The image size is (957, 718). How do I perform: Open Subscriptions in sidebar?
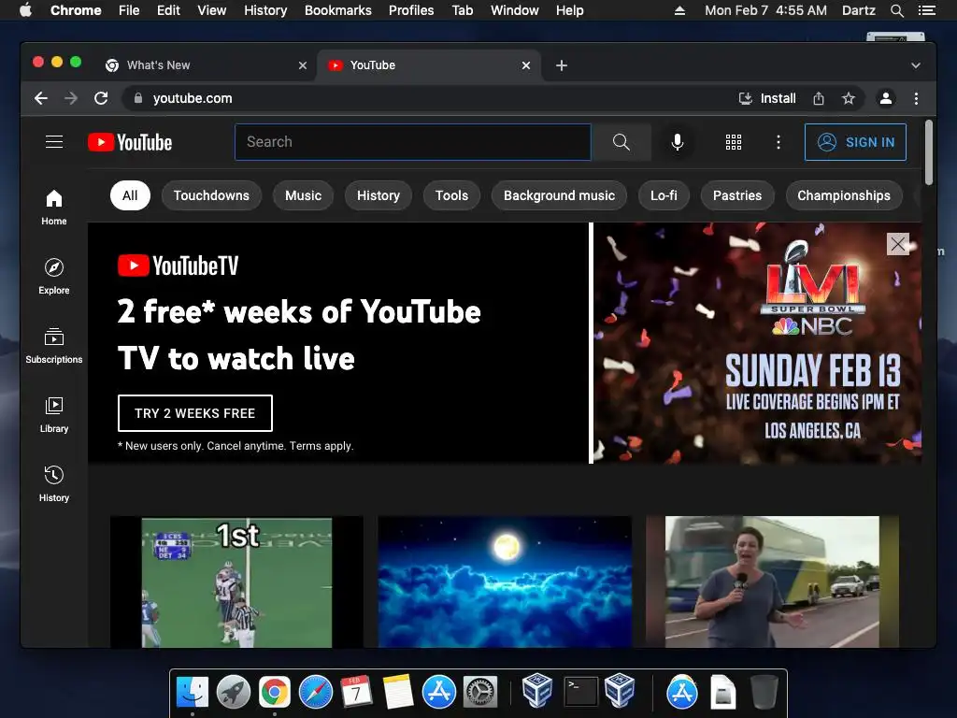click(x=53, y=346)
